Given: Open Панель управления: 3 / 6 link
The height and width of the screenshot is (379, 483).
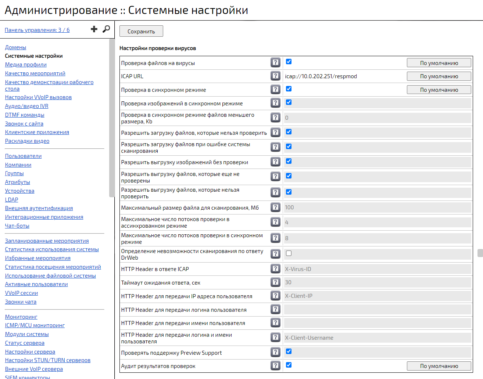Looking at the screenshot, I should [37, 30].
